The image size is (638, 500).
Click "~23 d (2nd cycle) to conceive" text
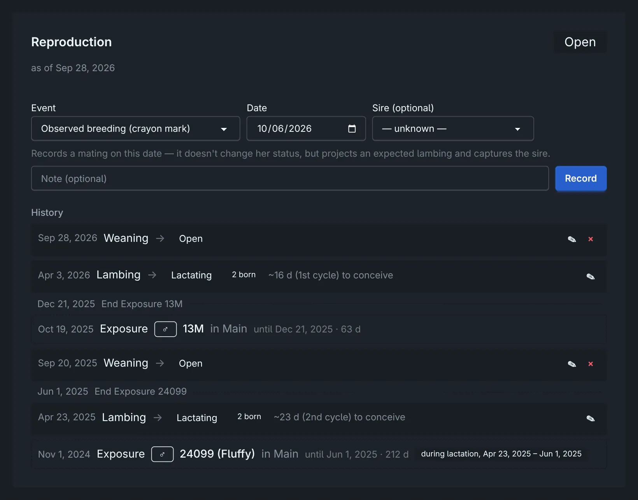click(x=340, y=417)
